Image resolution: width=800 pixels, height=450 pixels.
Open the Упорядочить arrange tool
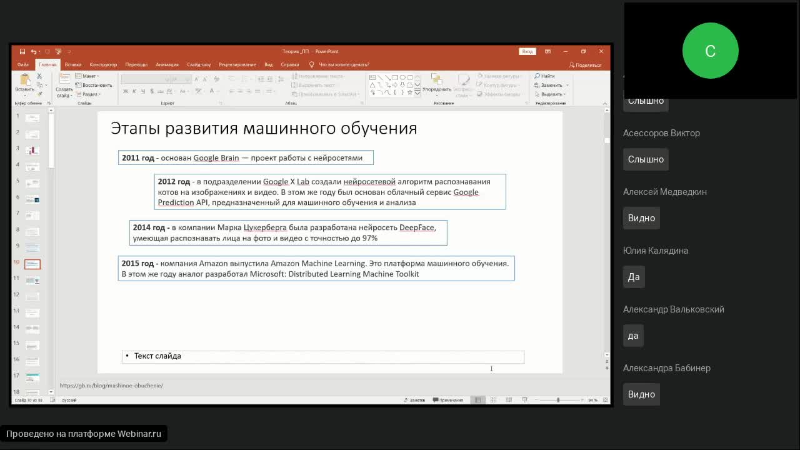(436, 83)
